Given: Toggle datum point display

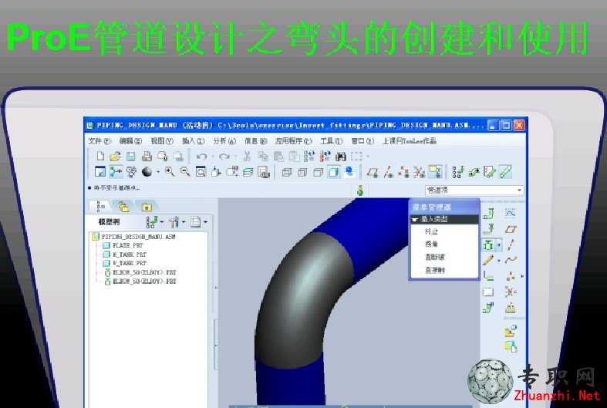Looking at the screenshot, I should pos(403,172).
